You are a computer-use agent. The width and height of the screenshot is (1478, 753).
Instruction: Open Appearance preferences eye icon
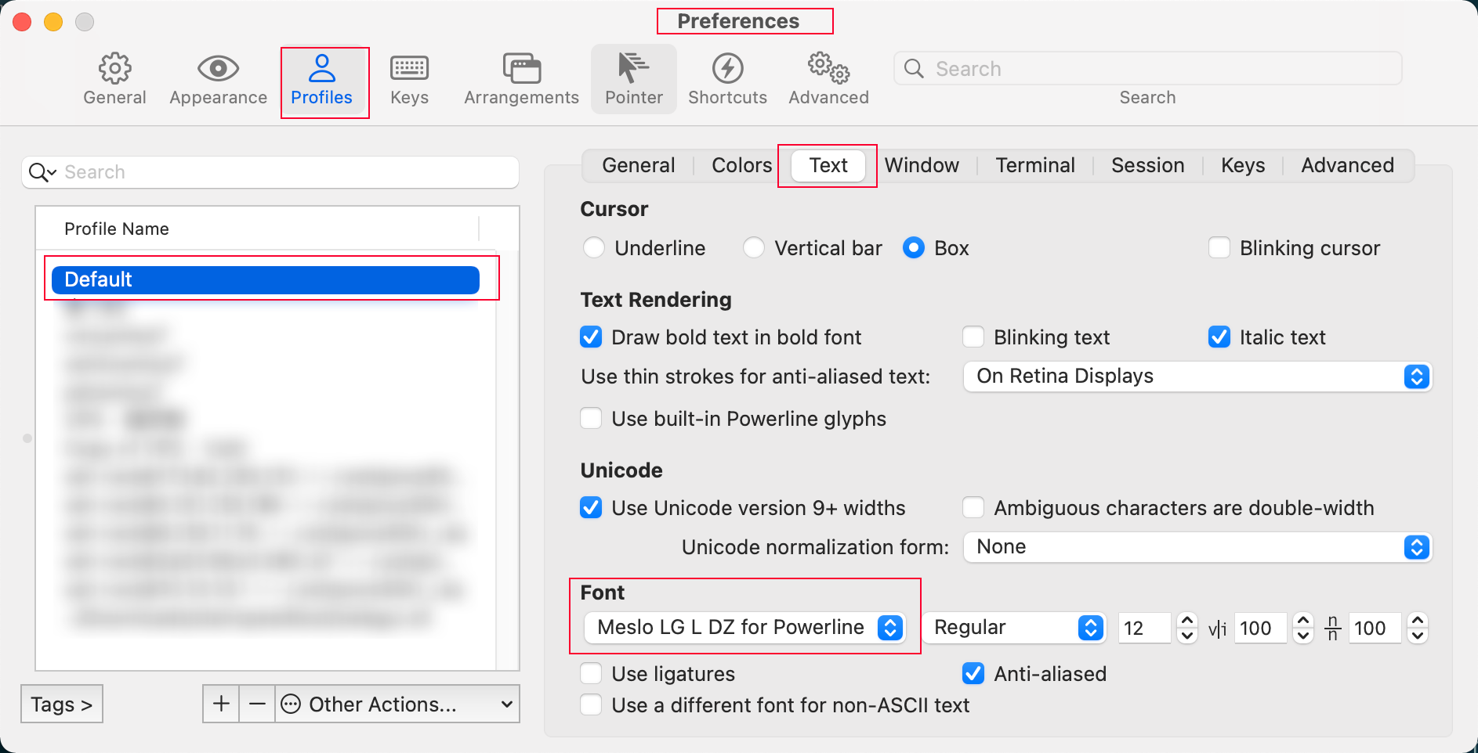pos(218,70)
